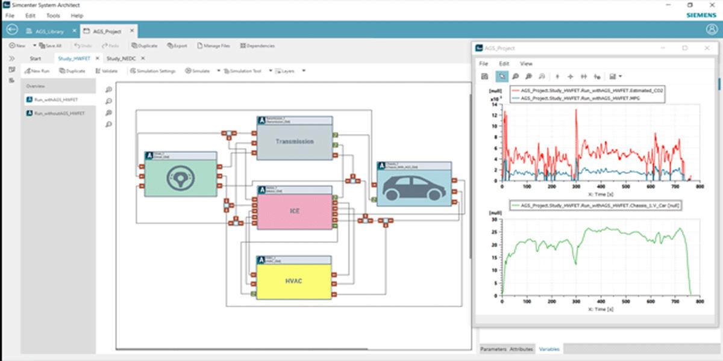Switch to the Study_NEDC tab
This screenshot has height=361, width=723.
click(x=121, y=58)
